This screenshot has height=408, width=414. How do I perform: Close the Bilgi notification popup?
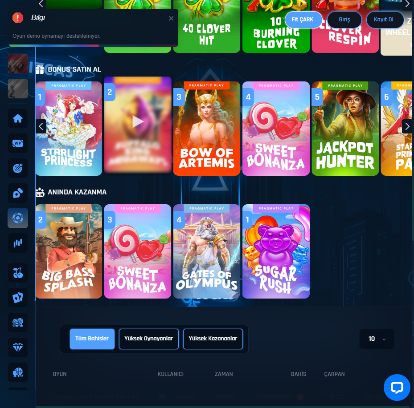tap(171, 18)
